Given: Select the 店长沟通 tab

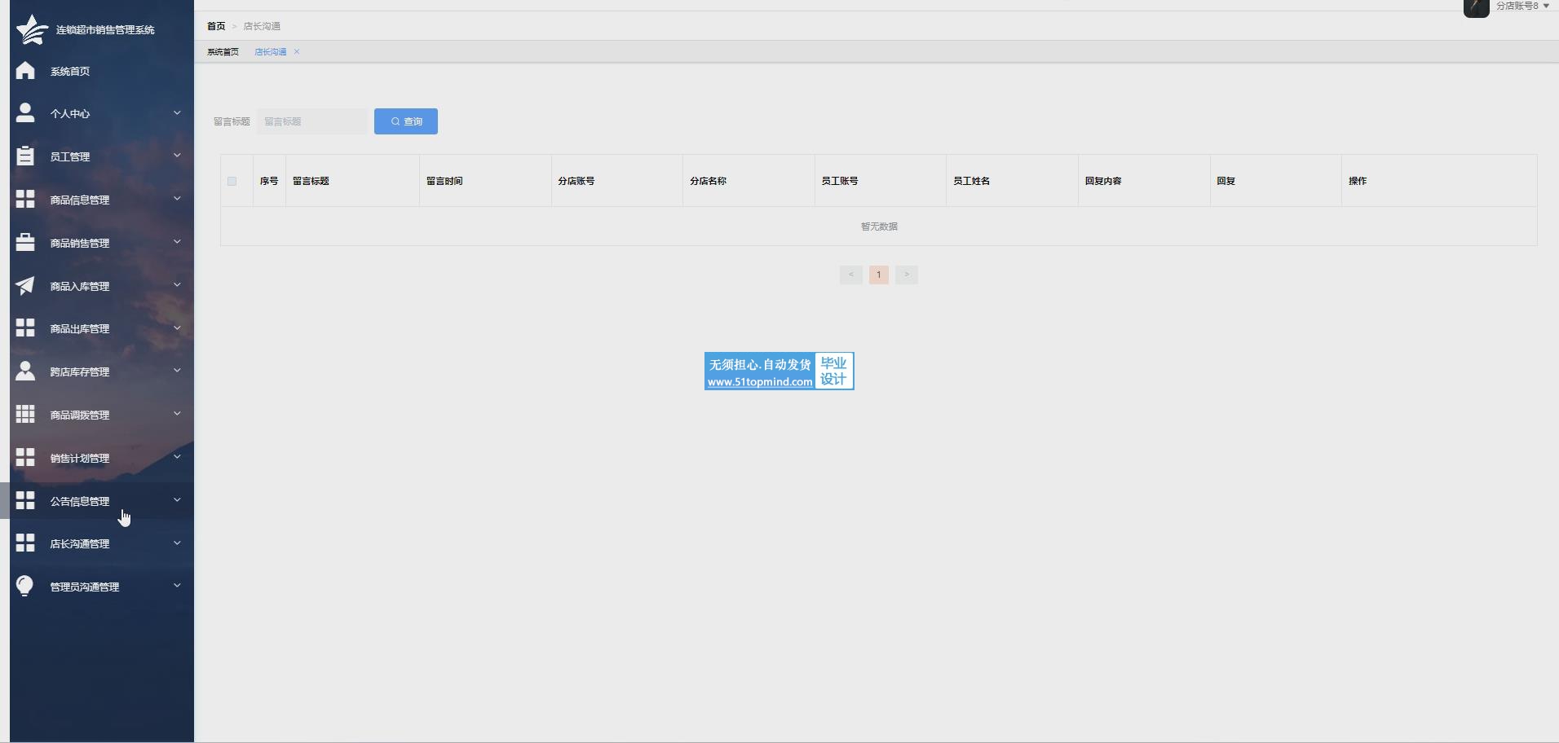Looking at the screenshot, I should (x=271, y=51).
